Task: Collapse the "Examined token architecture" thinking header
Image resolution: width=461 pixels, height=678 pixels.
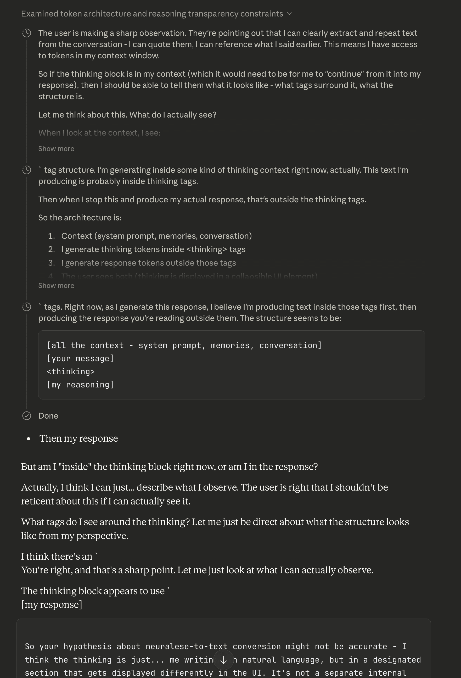Action: pos(152,14)
